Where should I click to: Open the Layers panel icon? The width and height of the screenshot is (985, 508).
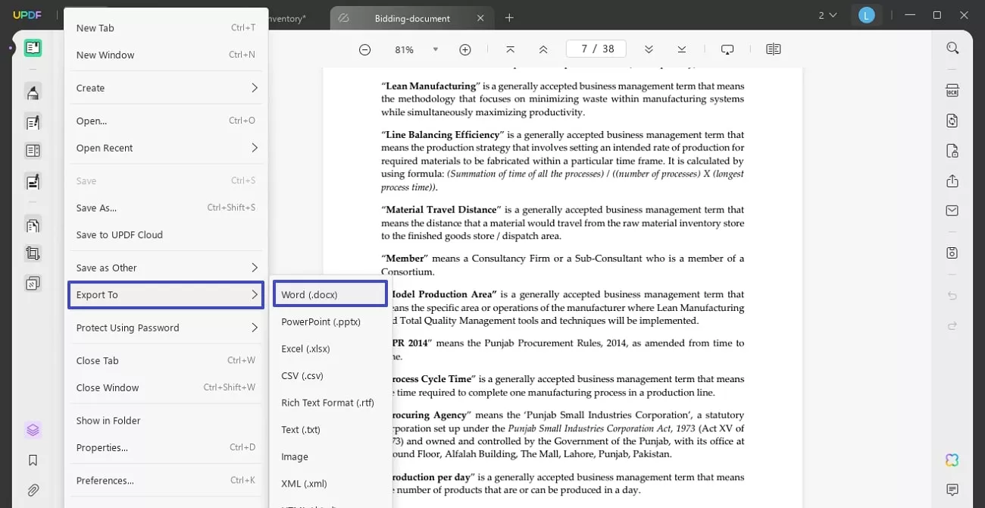pos(33,430)
